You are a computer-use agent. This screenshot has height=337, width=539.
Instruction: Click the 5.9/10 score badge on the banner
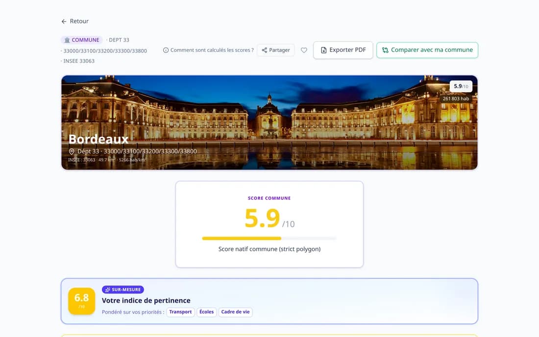pos(461,86)
